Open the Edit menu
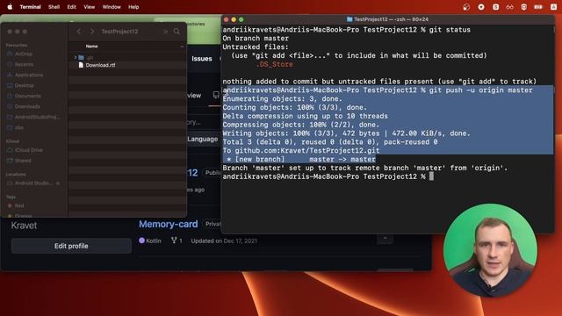This screenshot has height=316, width=562. [x=72, y=7]
